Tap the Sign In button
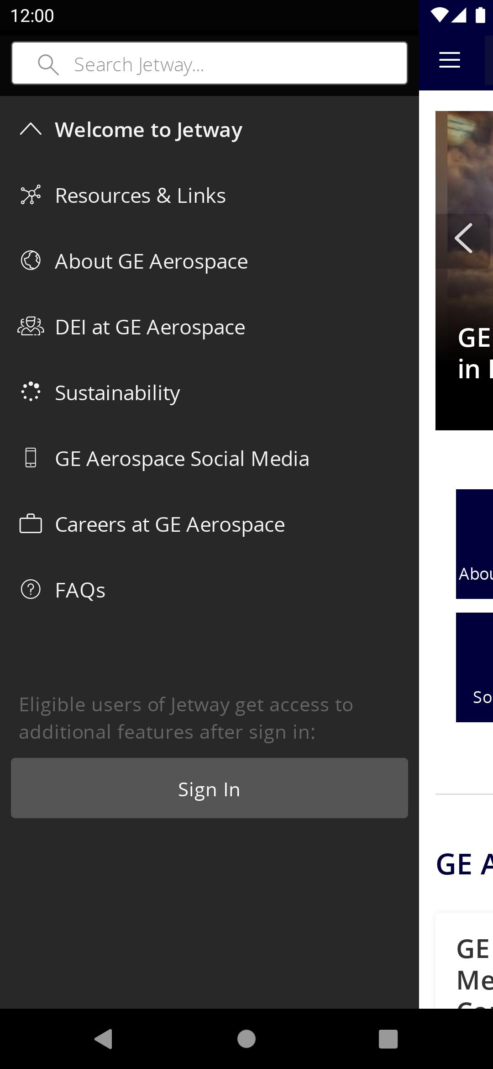 (210, 788)
